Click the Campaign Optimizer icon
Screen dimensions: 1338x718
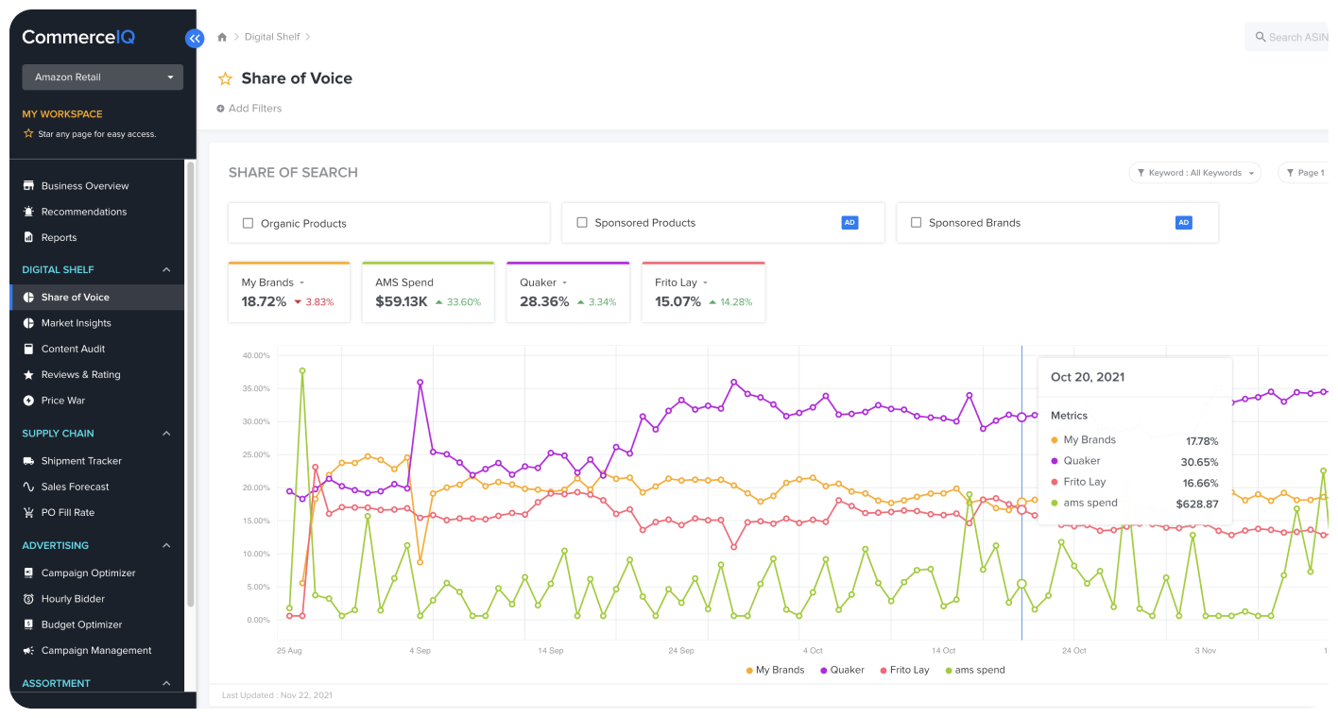click(x=29, y=573)
